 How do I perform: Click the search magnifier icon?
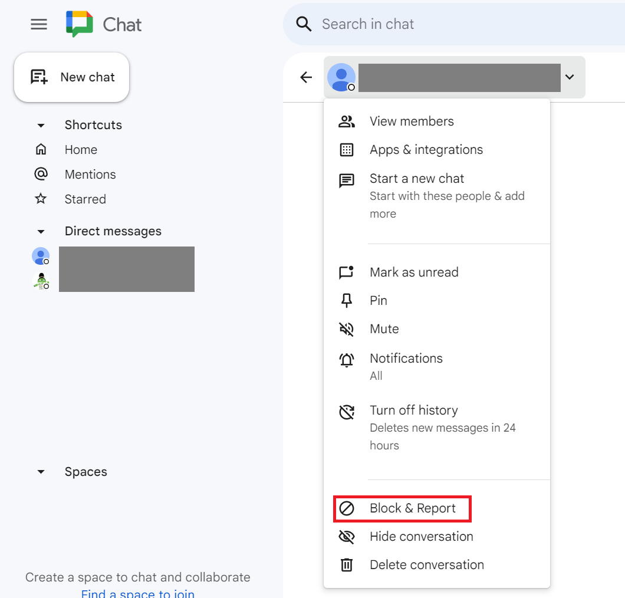tap(304, 24)
